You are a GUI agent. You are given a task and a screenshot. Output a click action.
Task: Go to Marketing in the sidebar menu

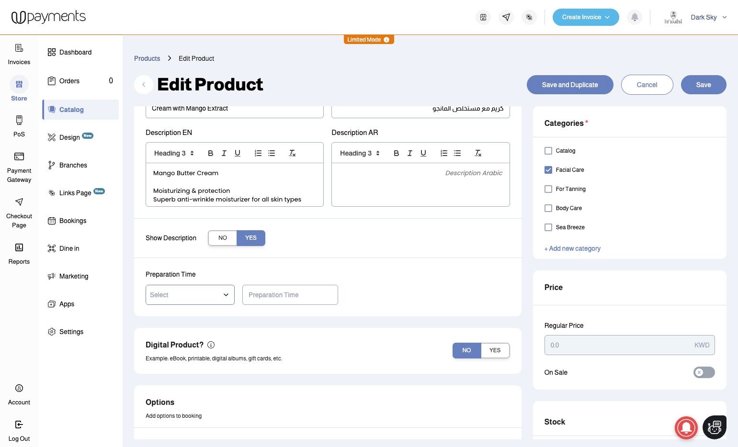click(73, 276)
